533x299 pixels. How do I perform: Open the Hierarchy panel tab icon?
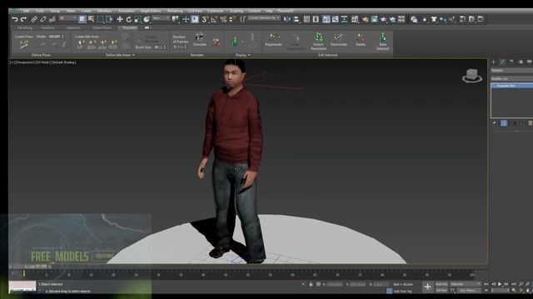tap(511, 62)
